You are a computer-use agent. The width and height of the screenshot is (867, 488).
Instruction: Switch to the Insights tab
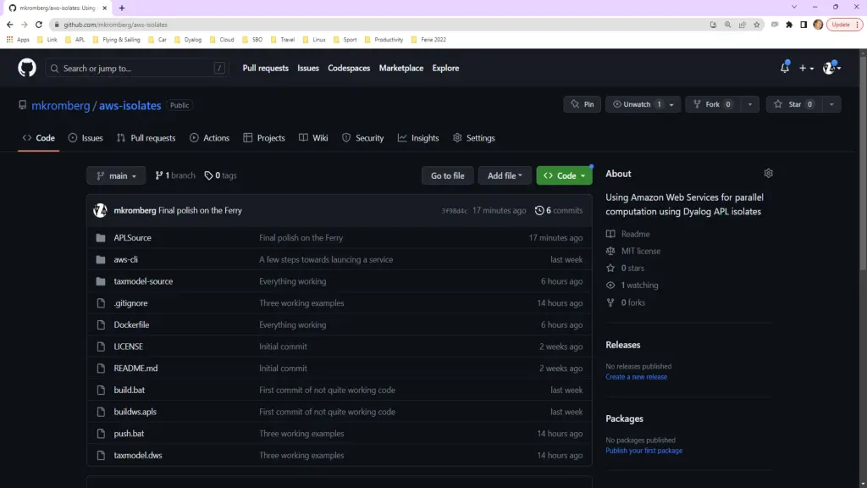(418, 138)
